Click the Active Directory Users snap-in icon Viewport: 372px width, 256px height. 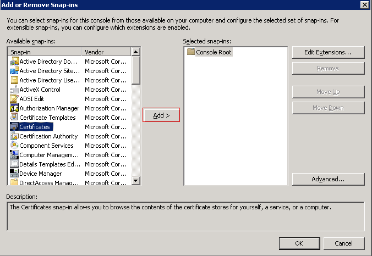click(14, 80)
